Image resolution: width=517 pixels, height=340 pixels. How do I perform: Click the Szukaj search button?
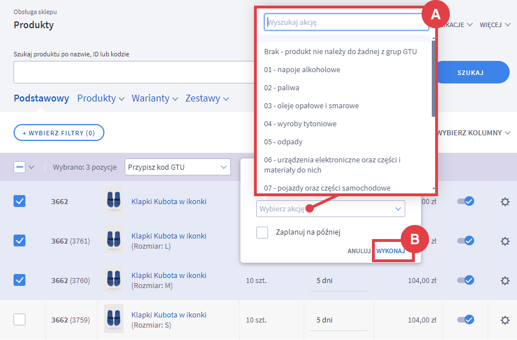[x=470, y=72]
